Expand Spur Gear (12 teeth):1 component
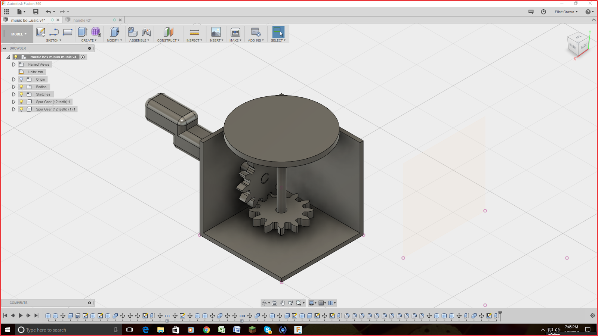This screenshot has width=598, height=336. 14,102
